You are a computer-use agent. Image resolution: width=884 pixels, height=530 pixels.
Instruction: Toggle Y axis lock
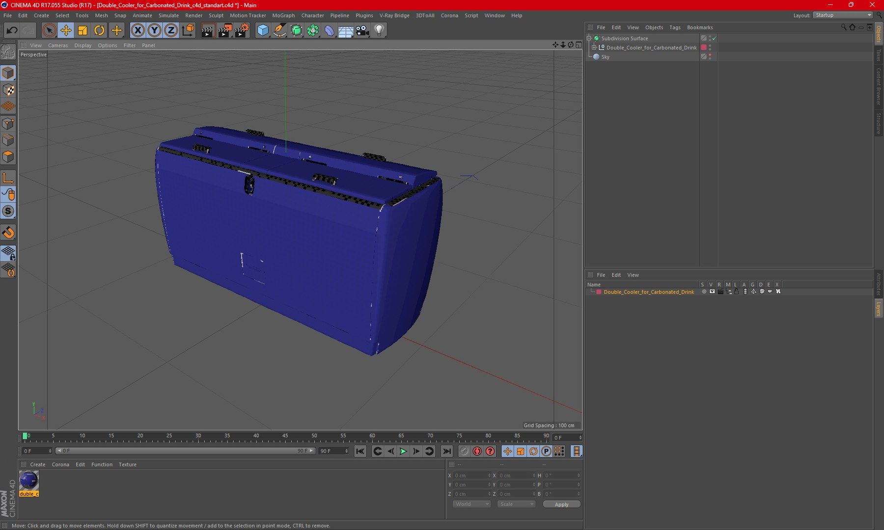pos(154,30)
